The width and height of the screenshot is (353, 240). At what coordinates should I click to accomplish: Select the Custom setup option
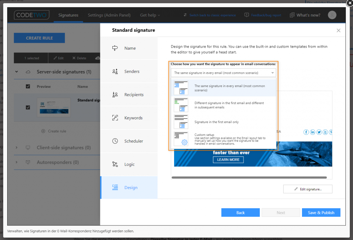pos(223,139)
